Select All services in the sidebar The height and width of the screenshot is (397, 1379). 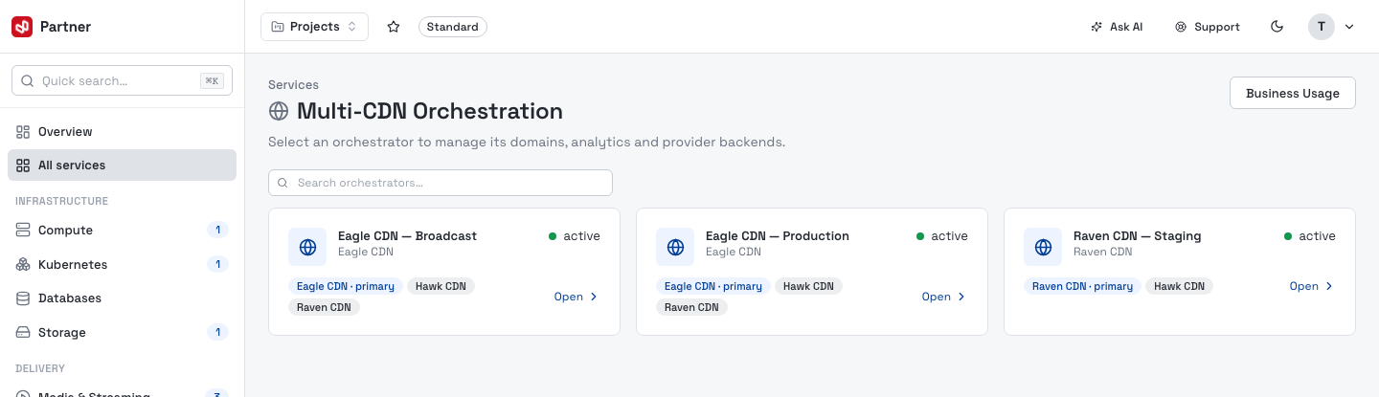pos(122,165)
